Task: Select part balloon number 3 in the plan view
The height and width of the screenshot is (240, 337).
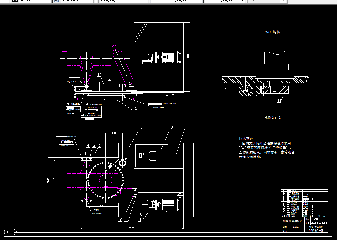Action: point(94,146)
